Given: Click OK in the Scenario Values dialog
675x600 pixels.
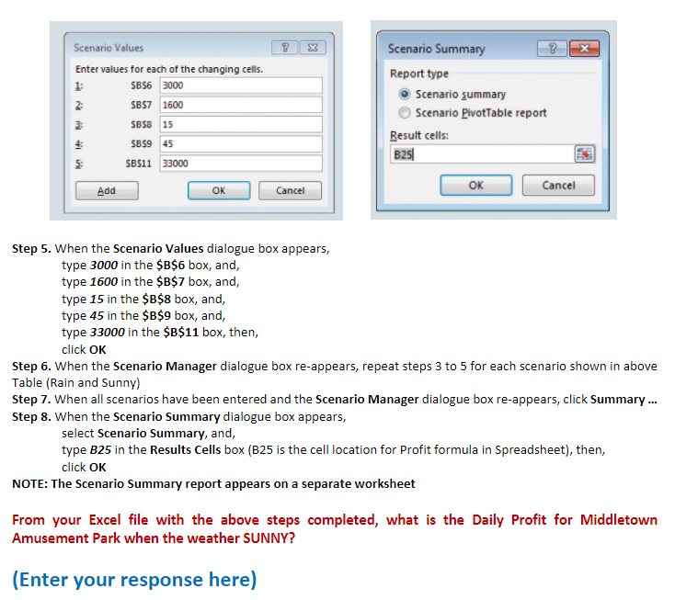Looking at the screenshot, I should (219, 190).
